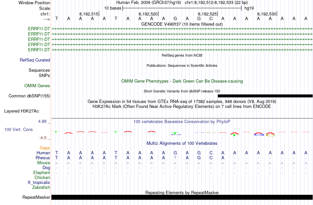Click the Rhesus species label
The width and height of the screenshot is (313, 205).
click(x=43, y=158)
